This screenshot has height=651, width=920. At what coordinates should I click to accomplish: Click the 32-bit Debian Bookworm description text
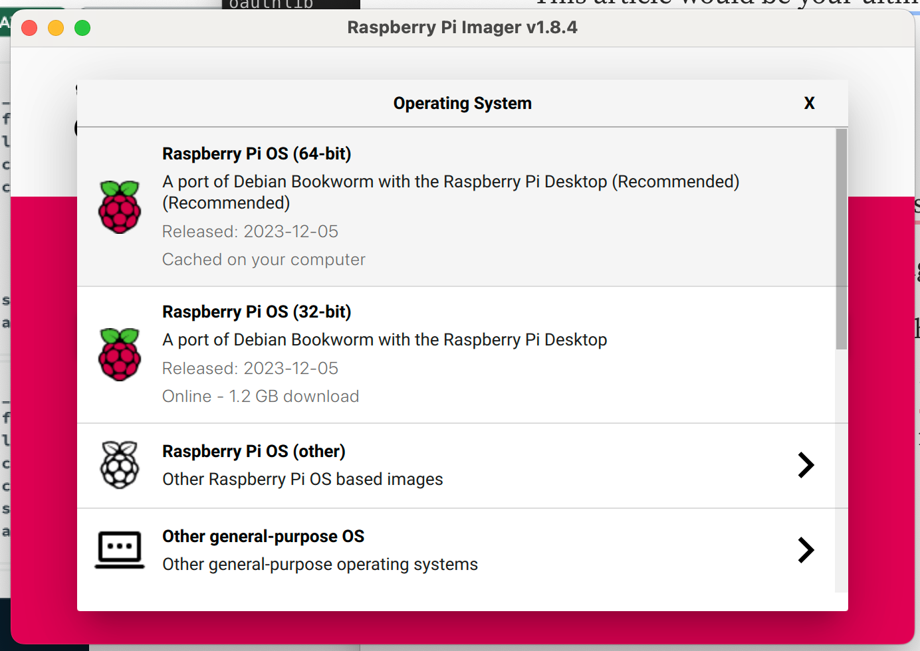[384, 339]
